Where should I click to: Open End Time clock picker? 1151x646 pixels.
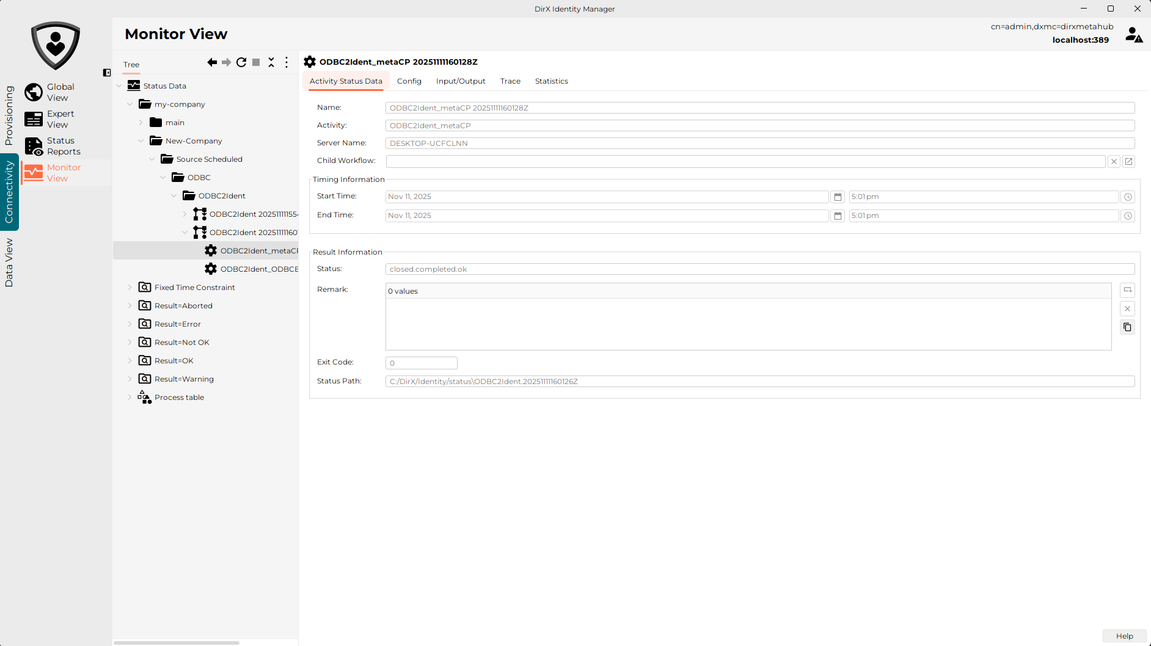1128,216
